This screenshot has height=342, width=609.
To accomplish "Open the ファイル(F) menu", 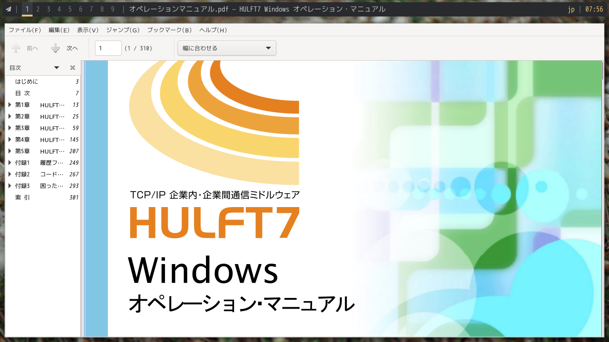I will [25, 30].
